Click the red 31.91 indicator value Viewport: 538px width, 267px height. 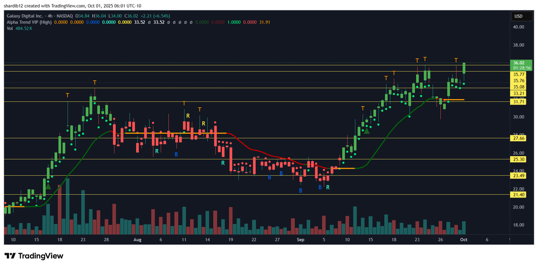[x=265, y=22]
